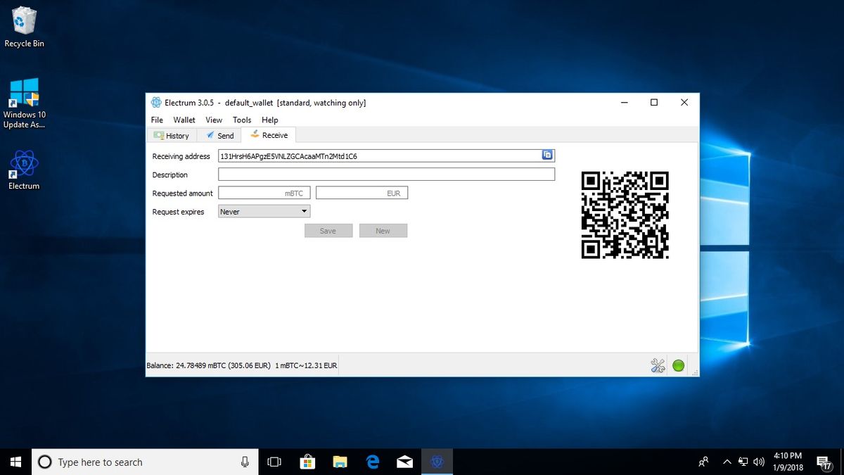Click the New request button
This screenshot has height=475, width=844.
pyautogui.click(x=383, y=230)
